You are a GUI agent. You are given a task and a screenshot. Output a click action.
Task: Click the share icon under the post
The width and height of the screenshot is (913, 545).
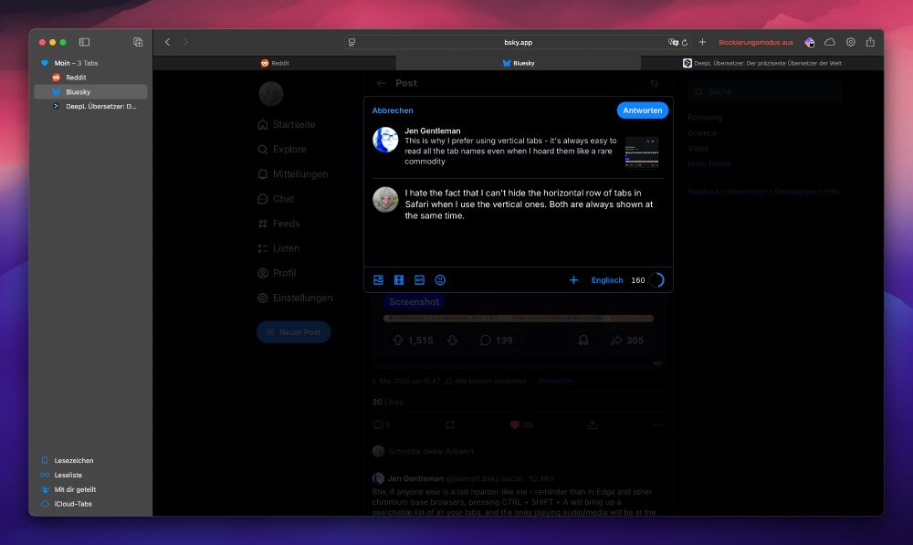tap(593, 425)
